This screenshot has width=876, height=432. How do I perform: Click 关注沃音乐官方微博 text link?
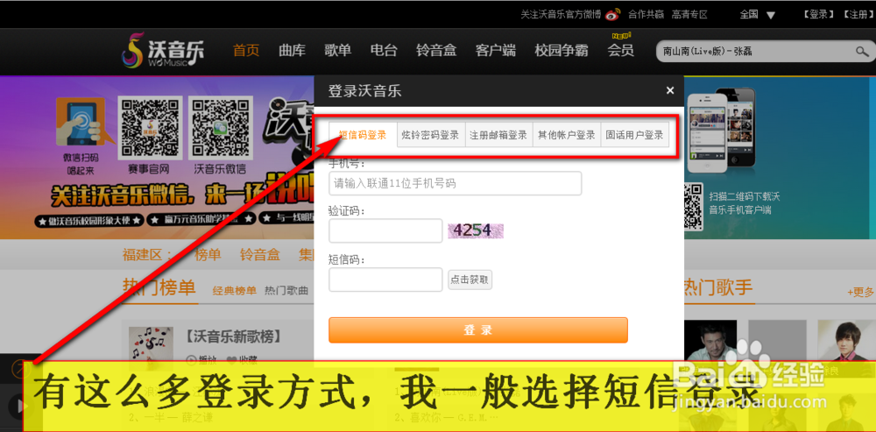[x=561, y=15]
